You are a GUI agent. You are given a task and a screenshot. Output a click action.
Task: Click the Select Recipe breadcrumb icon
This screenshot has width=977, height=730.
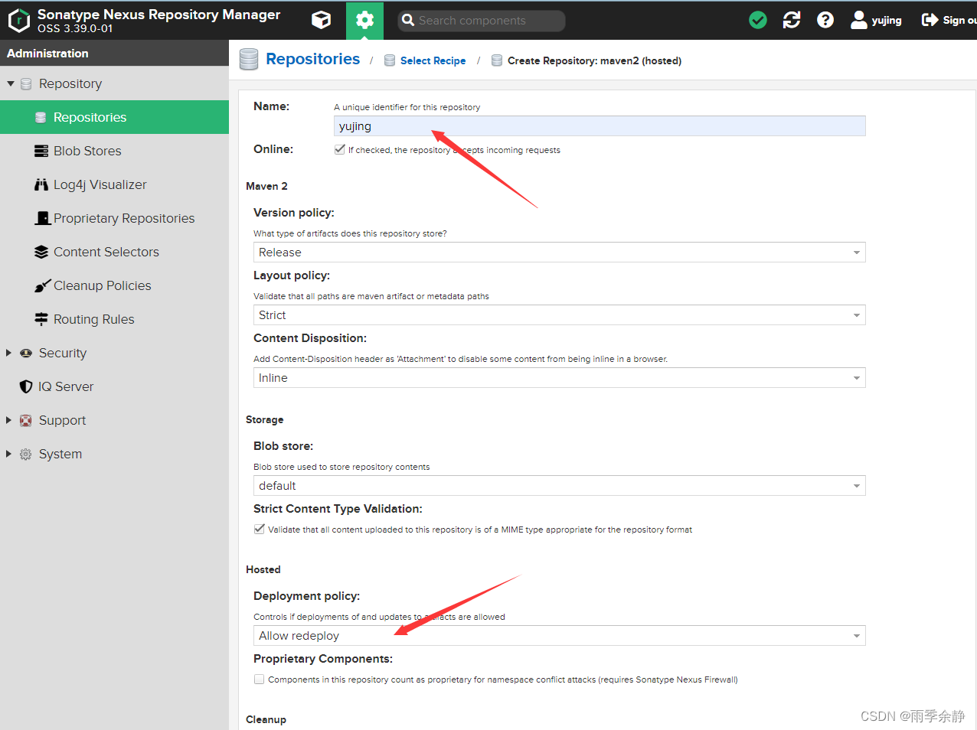click(x=390, y=60)
